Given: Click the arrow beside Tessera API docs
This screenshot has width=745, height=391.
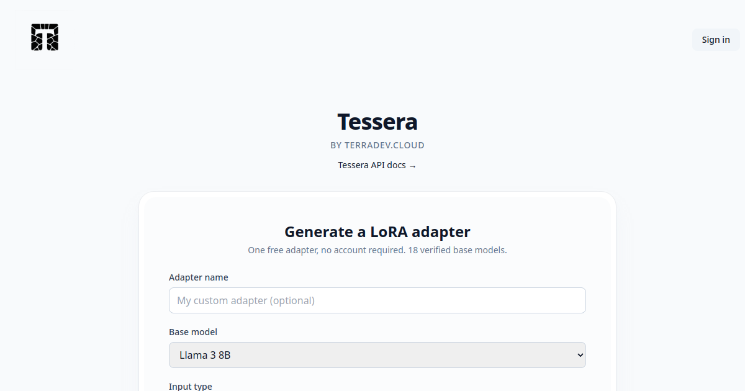Looking at the screenshot, I should tap(413, 166).
